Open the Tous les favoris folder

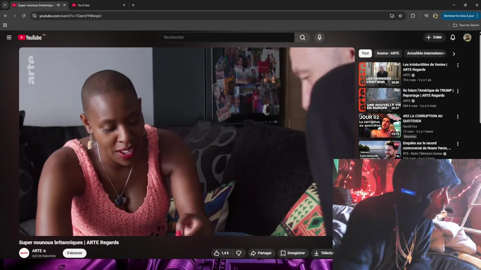pos(466,25)
